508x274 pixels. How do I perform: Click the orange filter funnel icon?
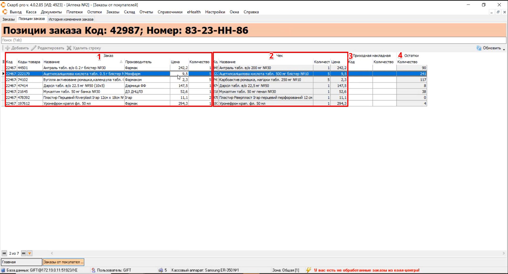tap(30, 253)
